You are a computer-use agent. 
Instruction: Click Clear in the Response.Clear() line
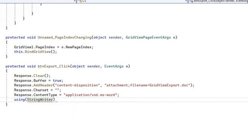39,76
